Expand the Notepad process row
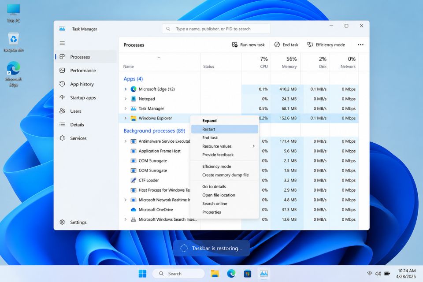Screen dimensions: 423x282 coord(126,99)
